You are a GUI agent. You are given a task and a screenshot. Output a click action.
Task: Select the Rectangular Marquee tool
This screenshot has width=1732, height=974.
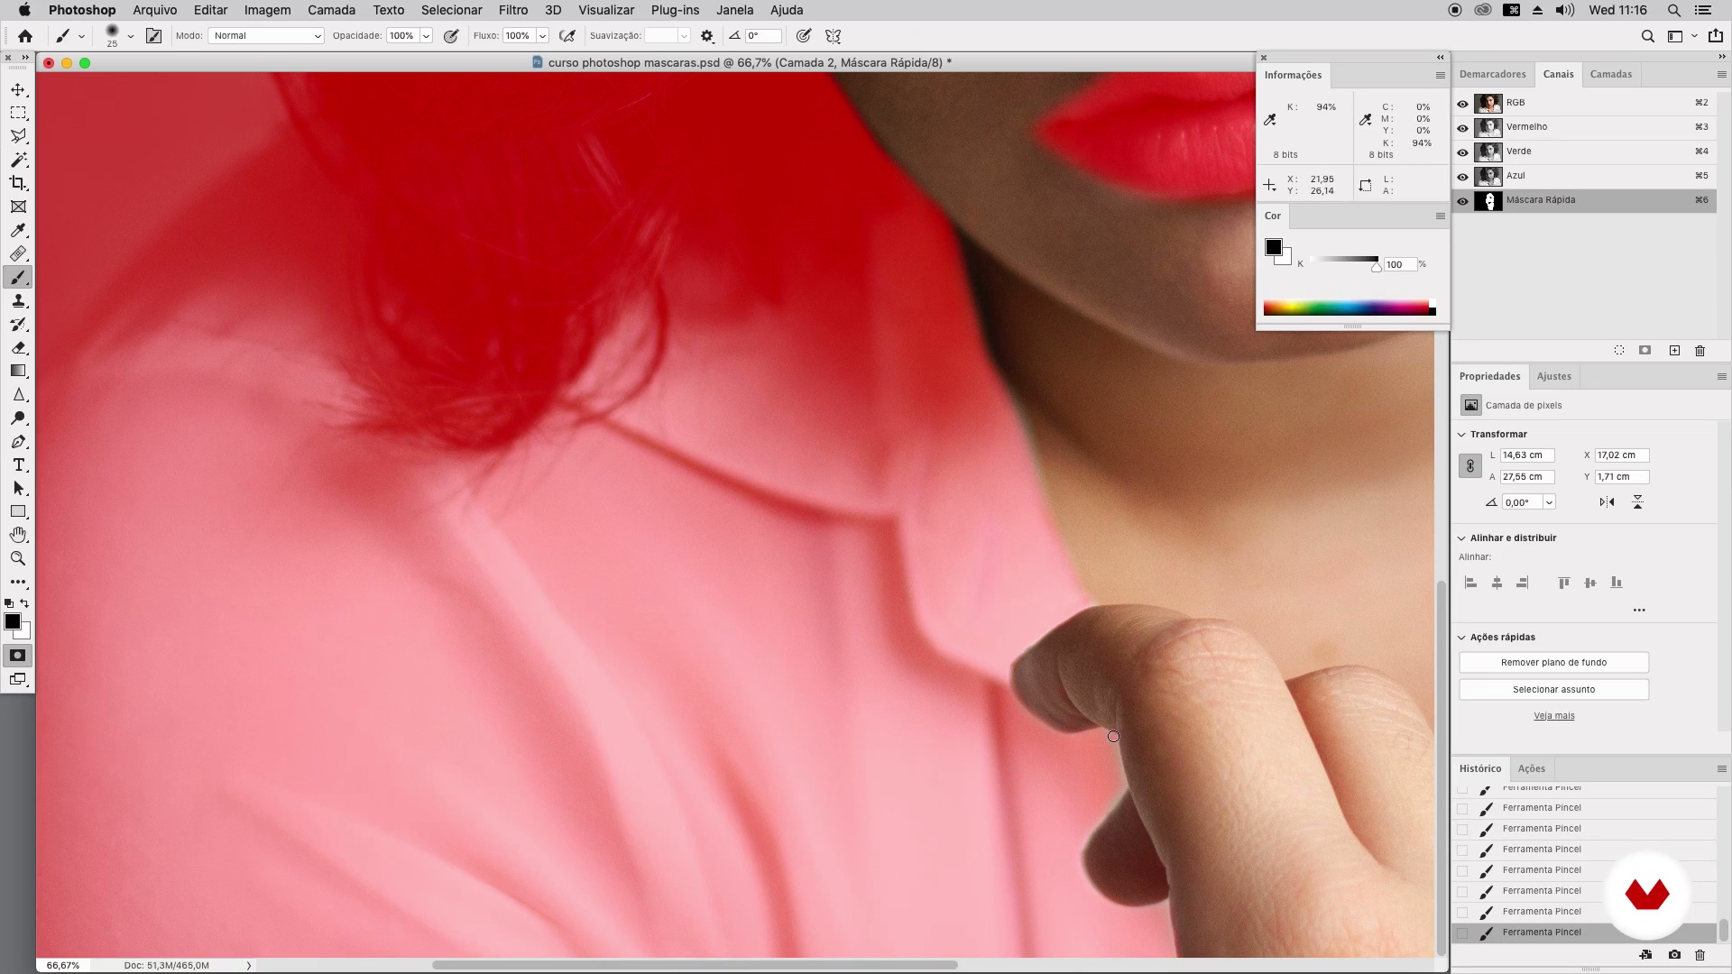(x=18, y=113)
